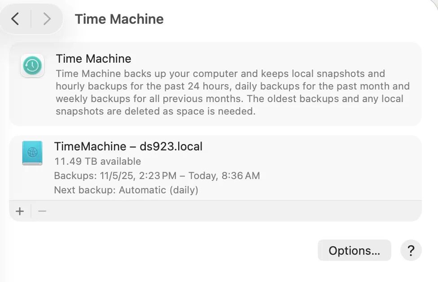Screen dimensions: 438x282
Task: Open help with the question mark button
Action: (411, 250)
